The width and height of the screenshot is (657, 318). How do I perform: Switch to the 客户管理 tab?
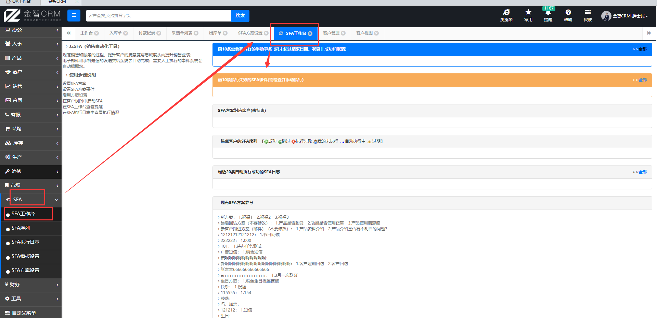coord(331,33)
